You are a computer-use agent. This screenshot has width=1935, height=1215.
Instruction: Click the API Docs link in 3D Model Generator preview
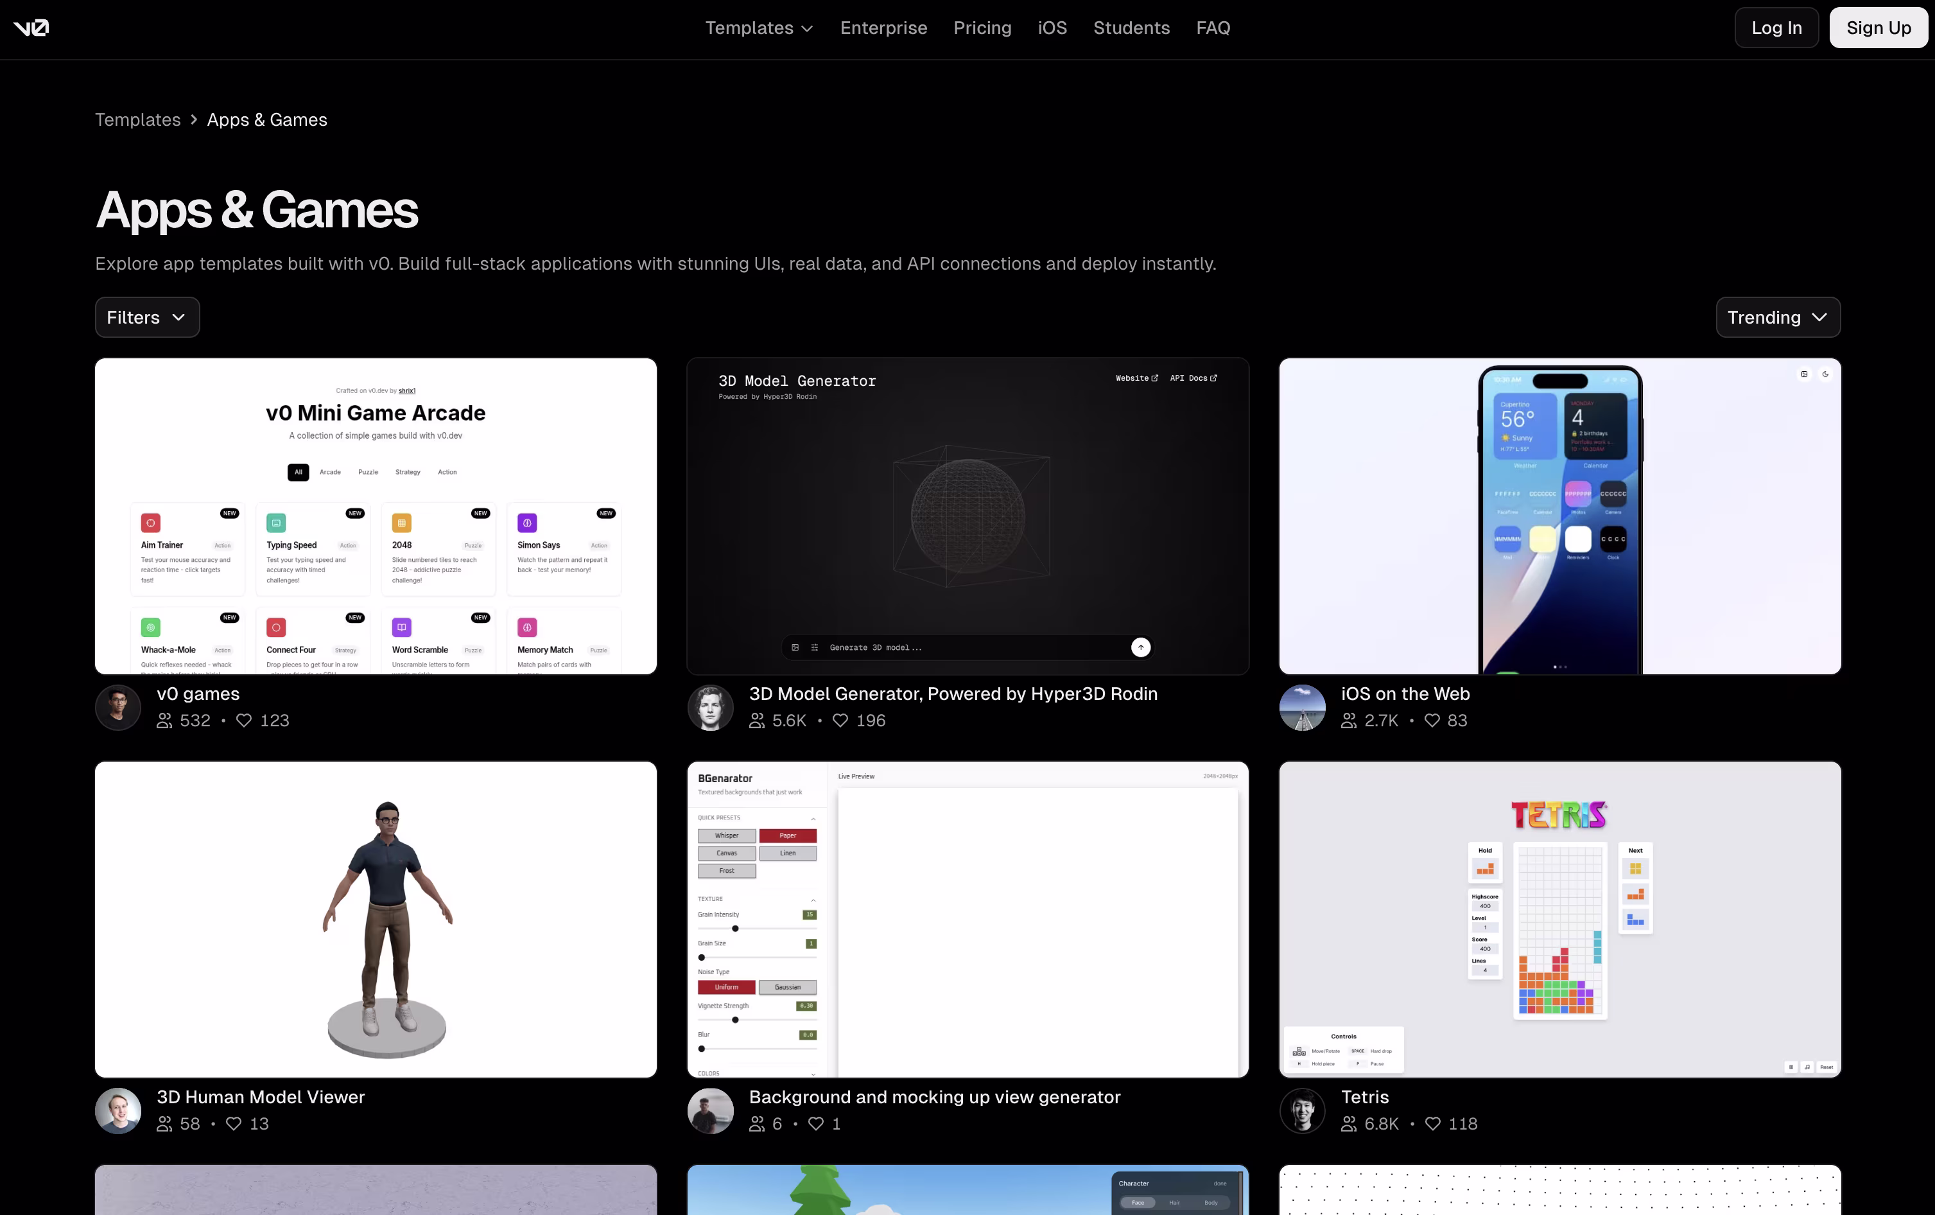point(1193,378)
